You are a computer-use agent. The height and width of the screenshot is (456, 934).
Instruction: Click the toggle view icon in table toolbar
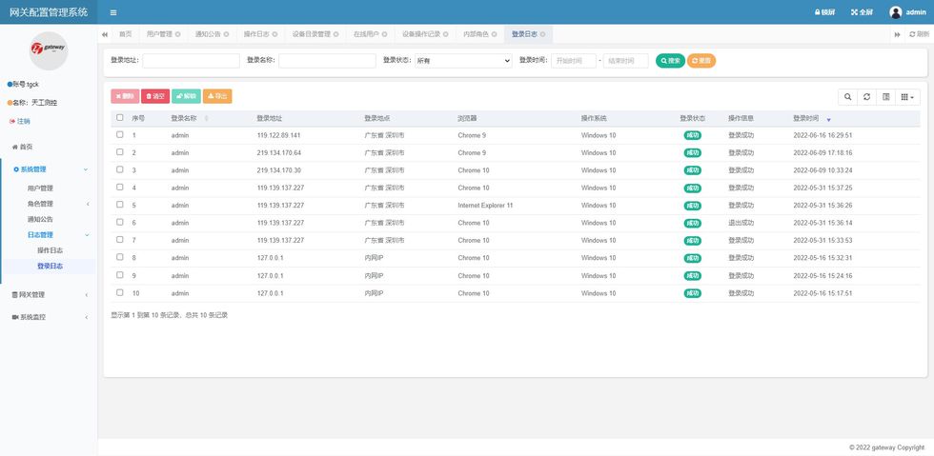coord(886,97)
